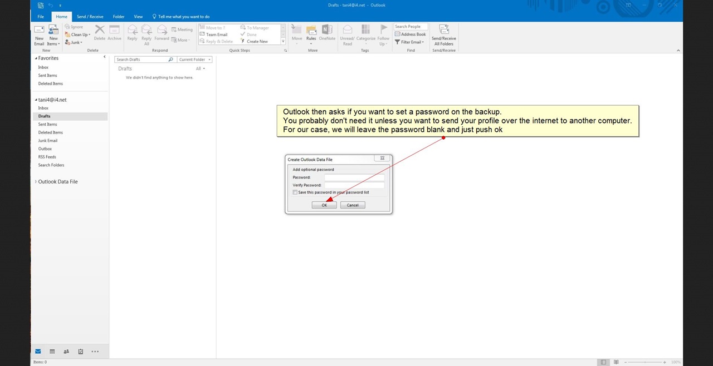Click Tell me what you want to do

[181, 17]
